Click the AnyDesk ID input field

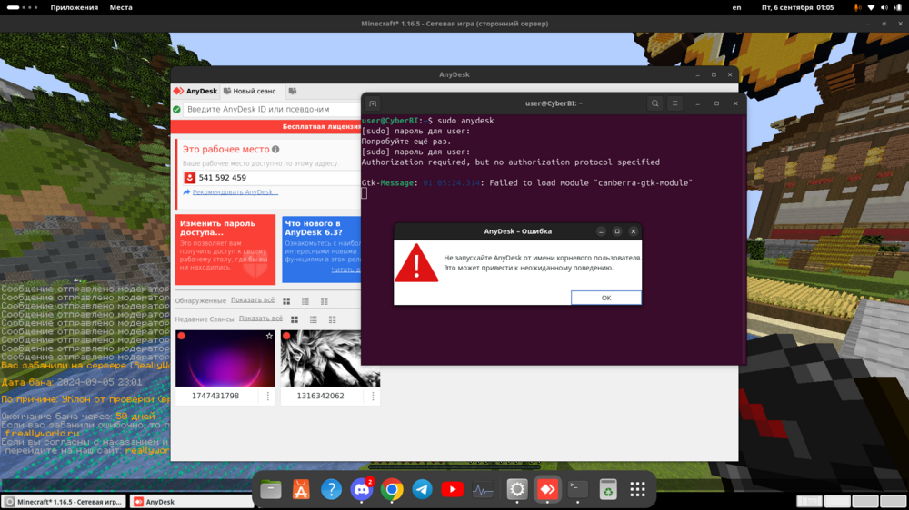tap(271, 109)
